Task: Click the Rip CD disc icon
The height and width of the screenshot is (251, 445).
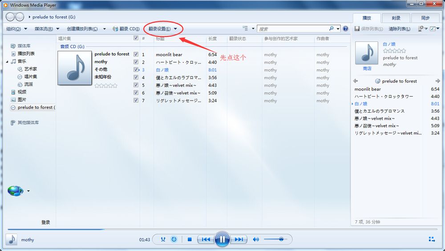Action: click(x=115, y=28)
